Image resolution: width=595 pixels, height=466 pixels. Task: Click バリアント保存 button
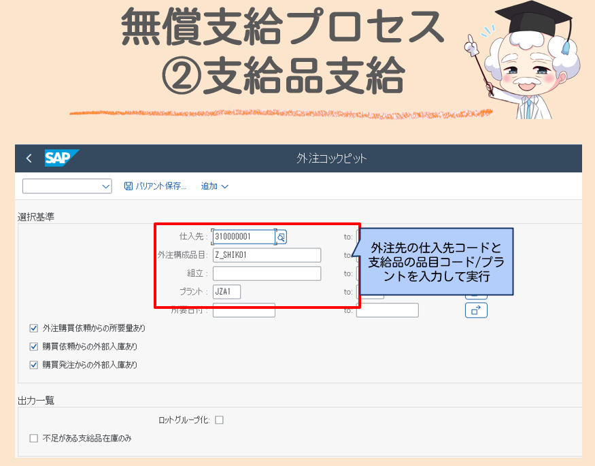click(x=160, y=186)
